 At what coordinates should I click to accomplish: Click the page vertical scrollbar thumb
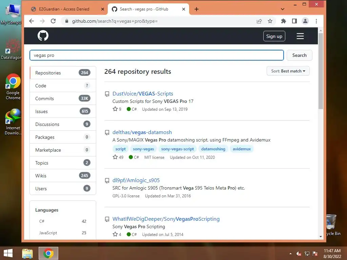pos(321,71)
